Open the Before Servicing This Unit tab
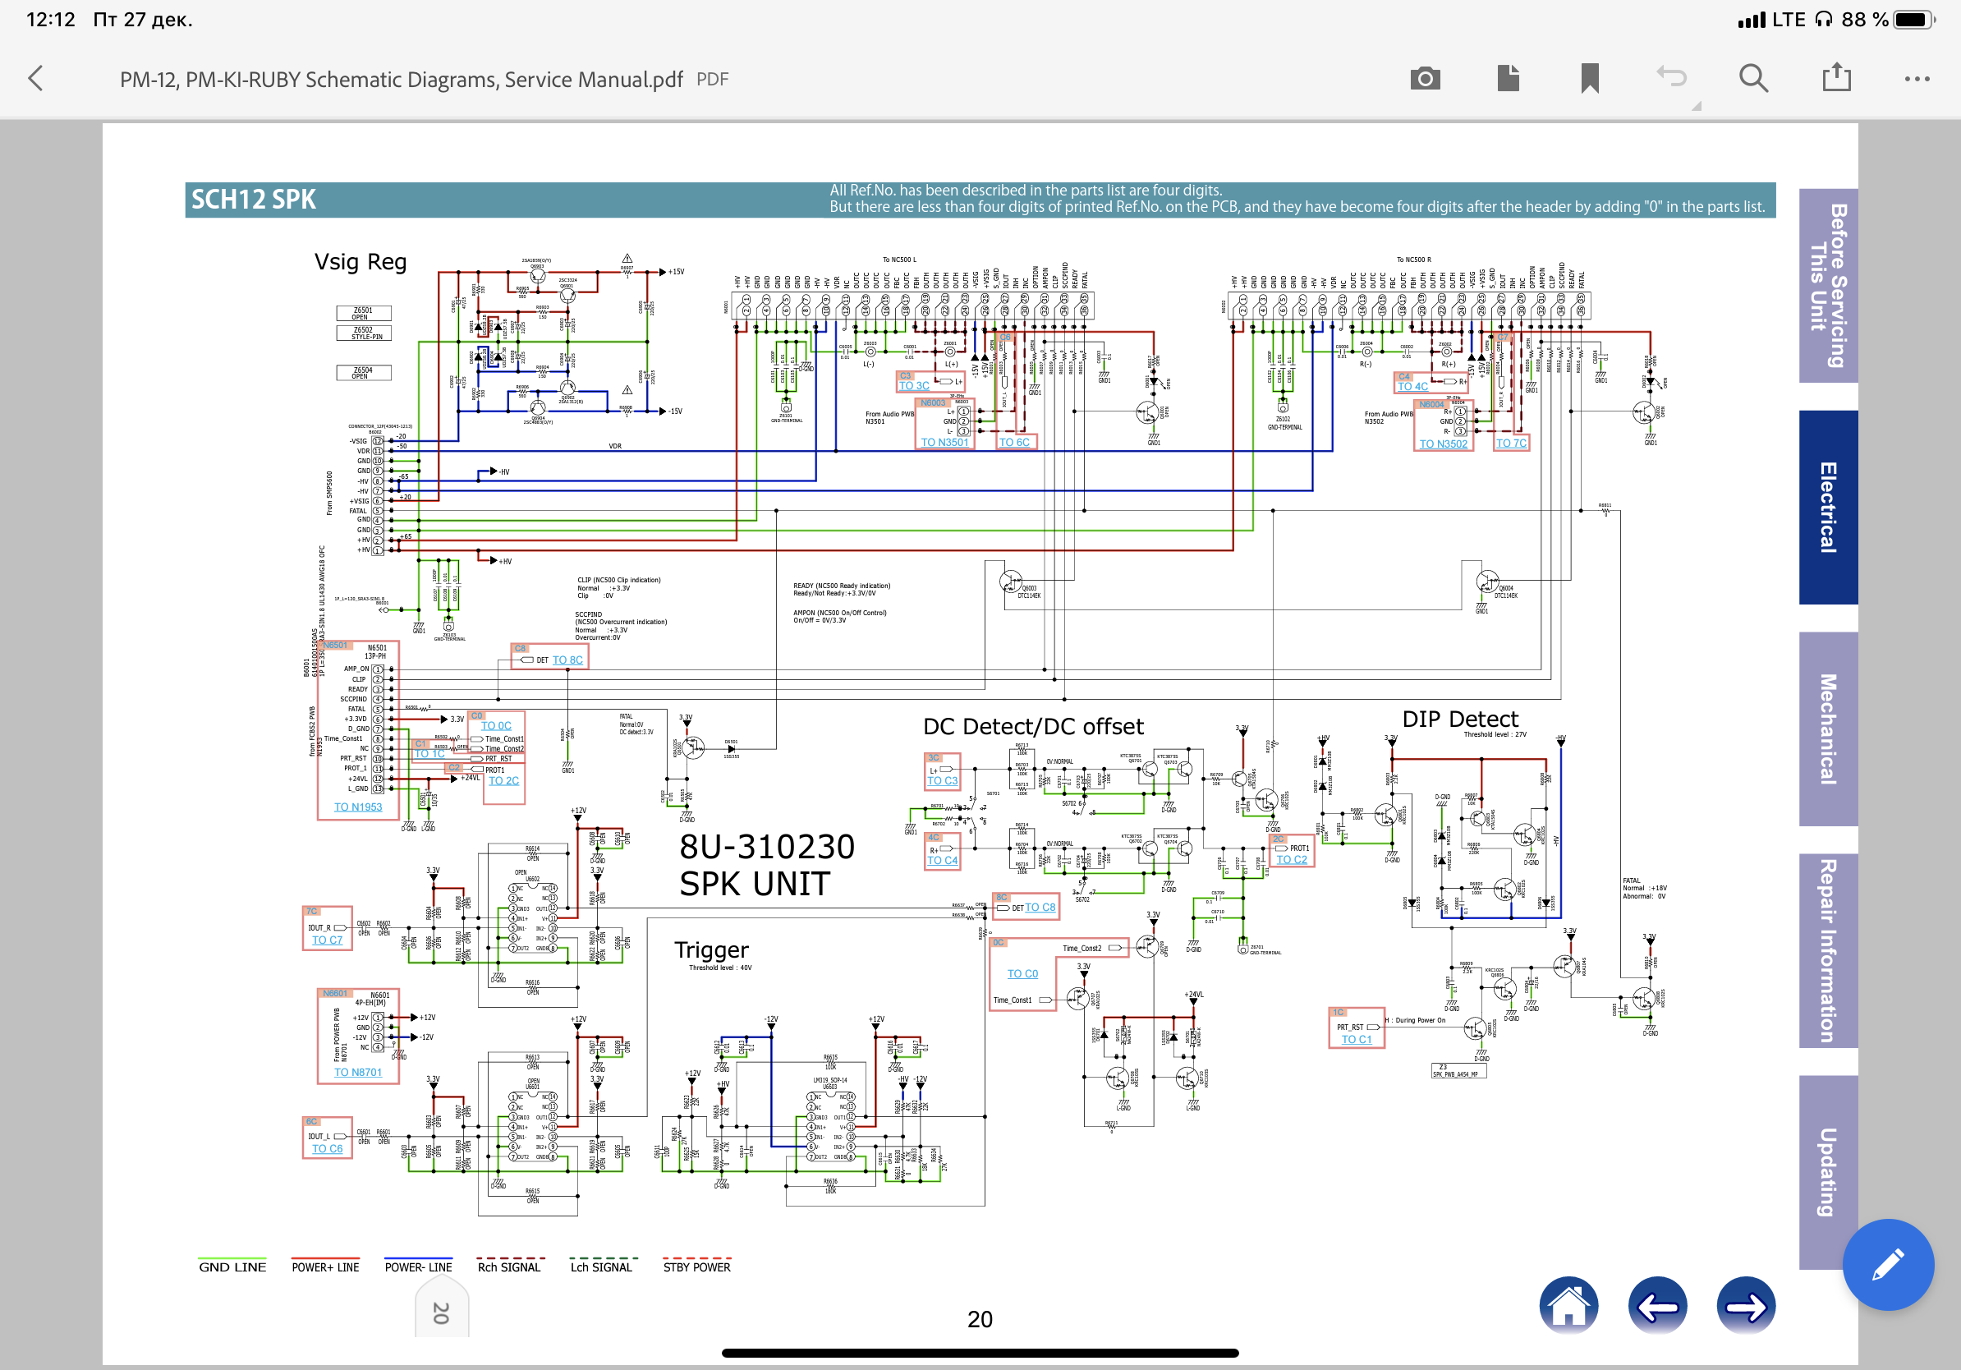Screen dimensions: 1961x1370 [1828, 285]
